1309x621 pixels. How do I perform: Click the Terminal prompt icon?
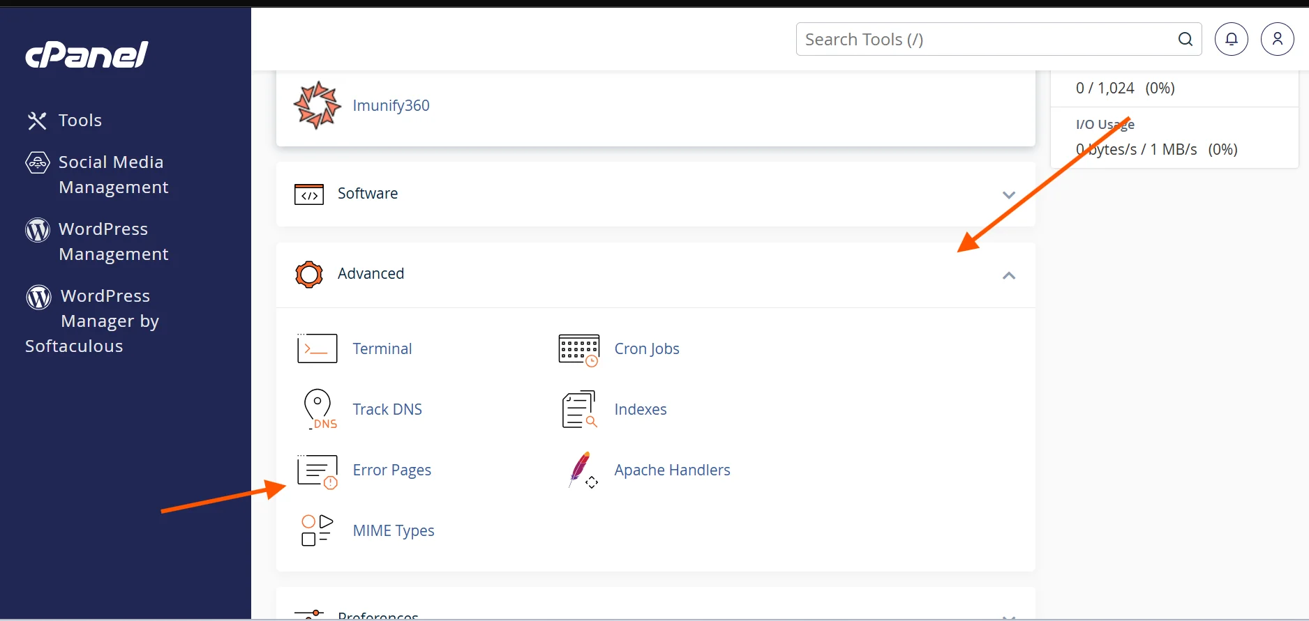click(x=317, y=348)
